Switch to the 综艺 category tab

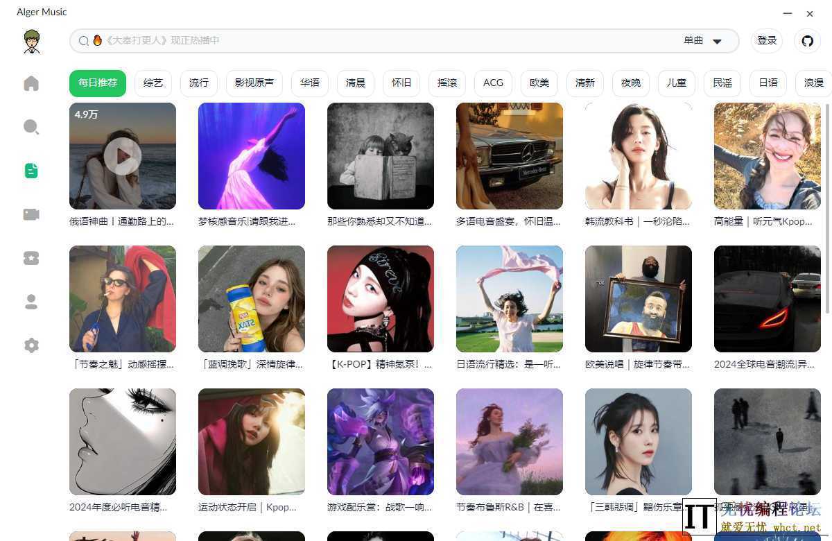coord(153,83)
